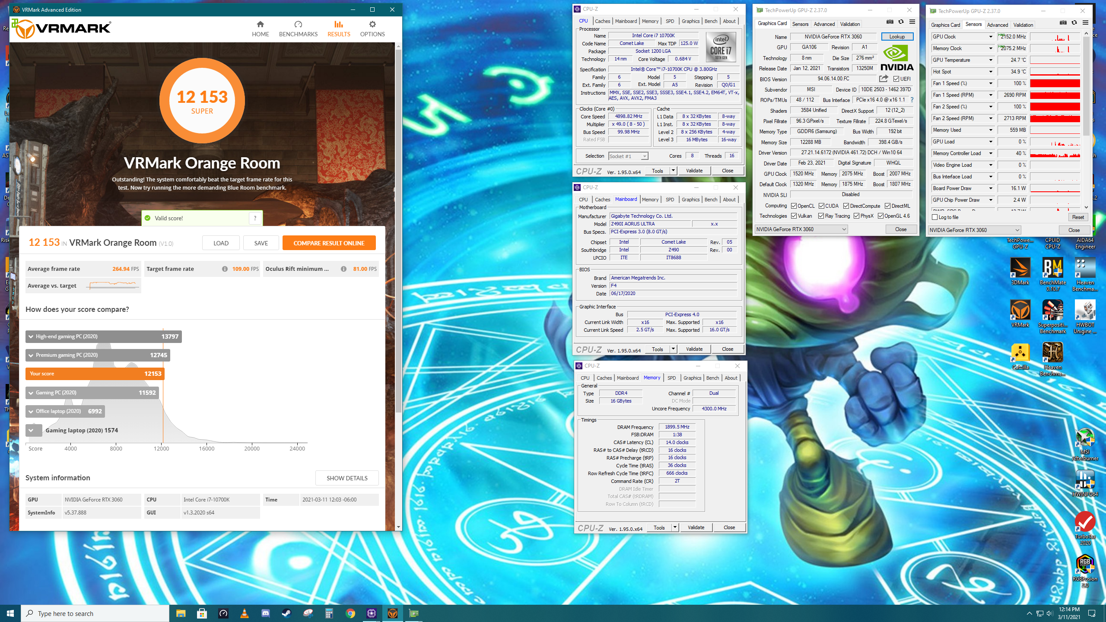Toggle DirectCompute checkbox in GPU-Z
Viewport: 1106px width, 622px height.
(846, 206)
